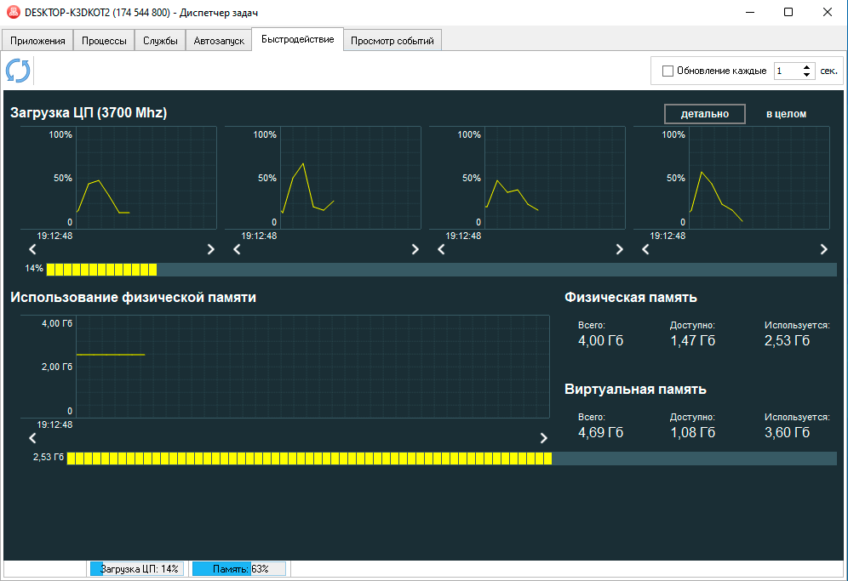Switch to "в целом" CPU view
This screenshot has width=848, height=581.
pyautogui.click(x=785, y=114)
